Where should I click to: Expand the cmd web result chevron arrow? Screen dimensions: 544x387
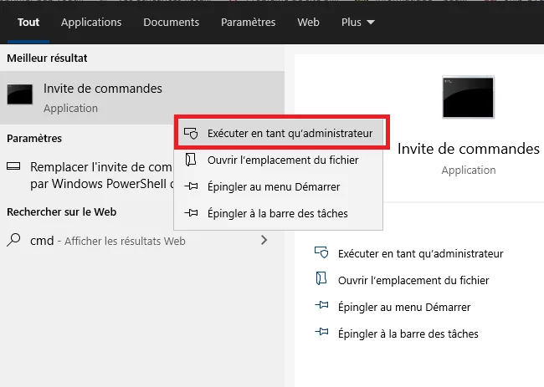point(264,241)
